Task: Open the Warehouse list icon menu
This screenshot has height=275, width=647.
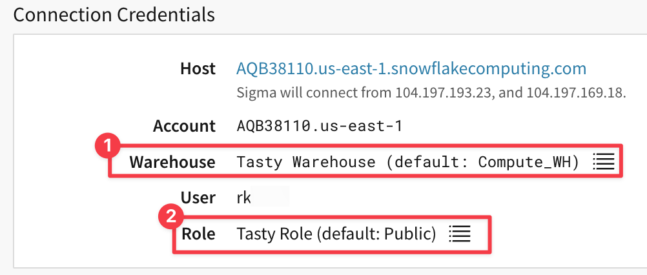Action: tap(603, 161)
